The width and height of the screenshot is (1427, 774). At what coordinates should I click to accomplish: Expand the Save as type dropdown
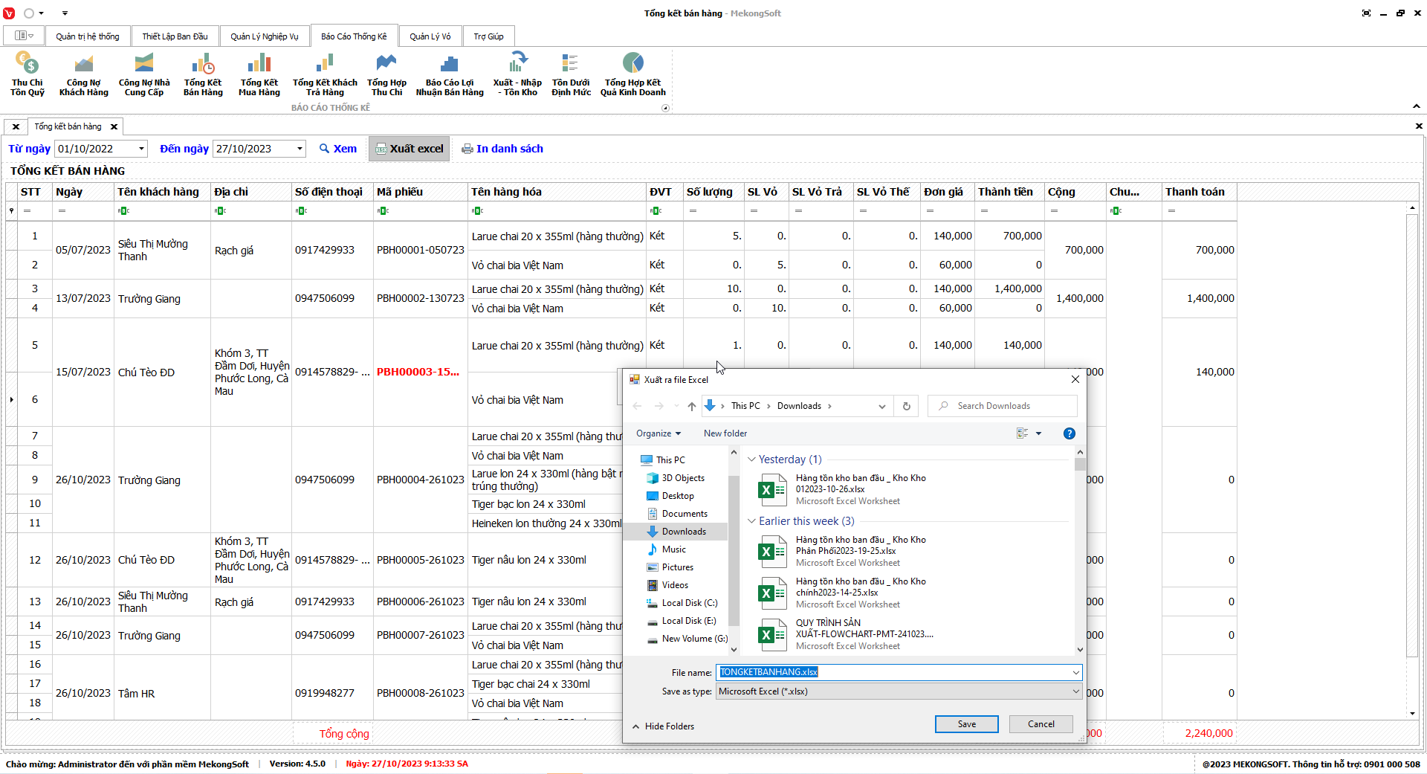tap(1075, 691)
